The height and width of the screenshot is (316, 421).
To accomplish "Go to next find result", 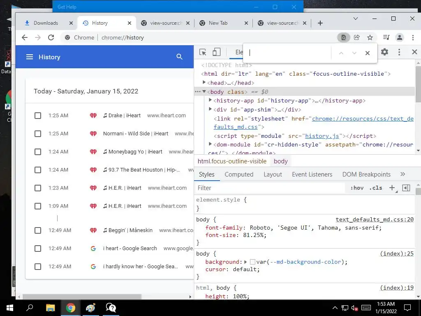I will click(x=354, y=53).
